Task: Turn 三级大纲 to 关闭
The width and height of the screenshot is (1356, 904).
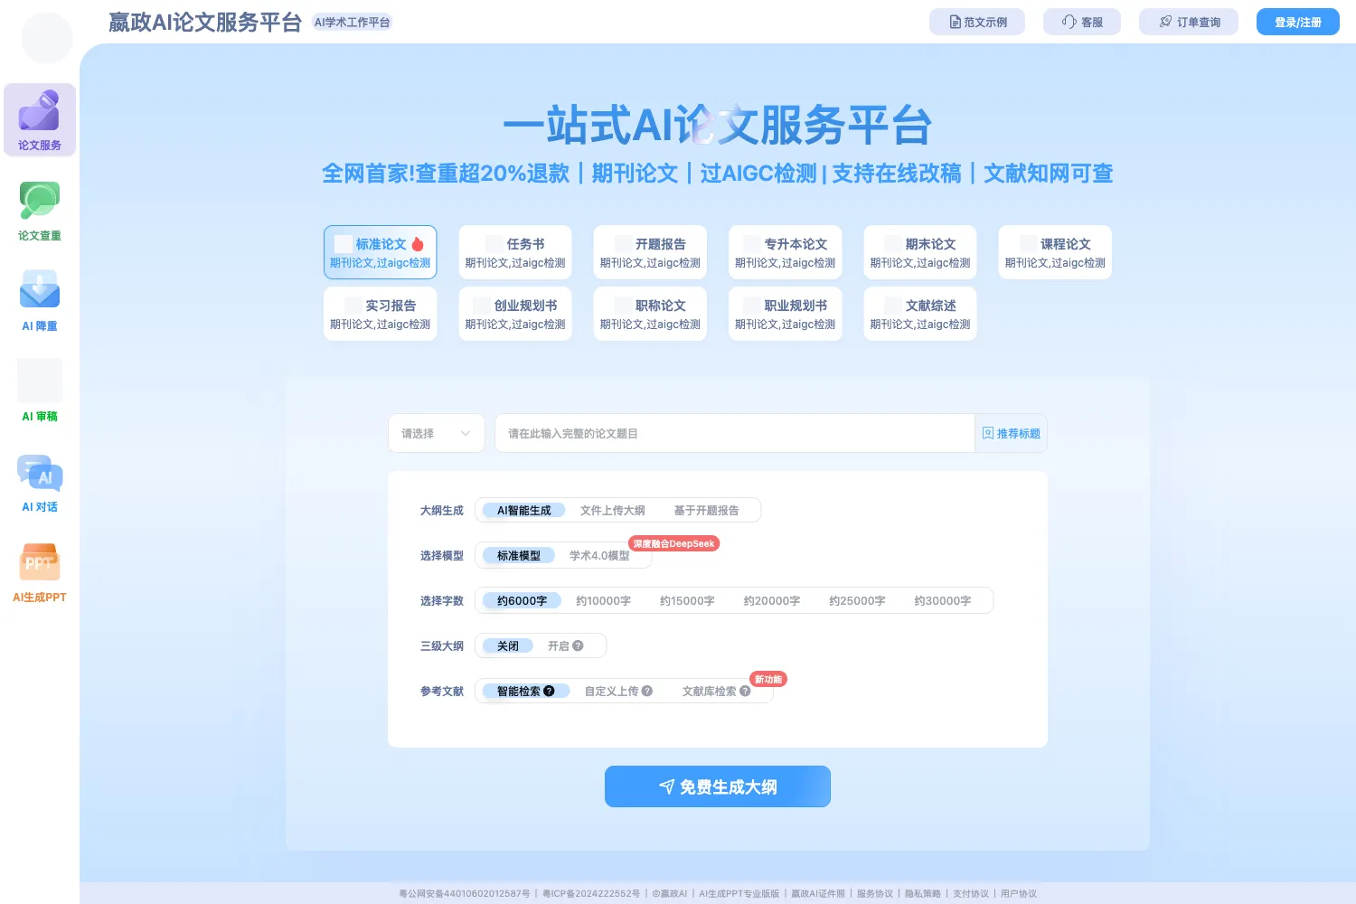Action: click(x=508, y=645)
